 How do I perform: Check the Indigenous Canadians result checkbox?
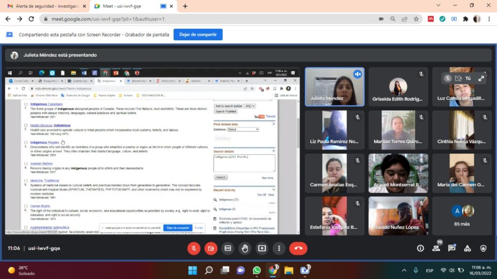26,104
